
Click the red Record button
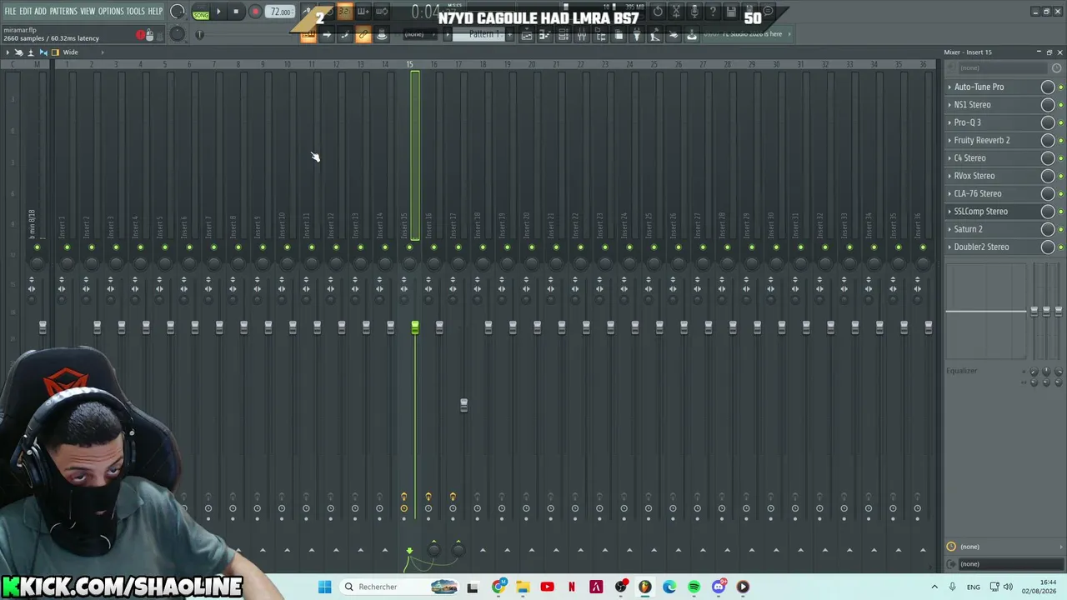point(255,12)
